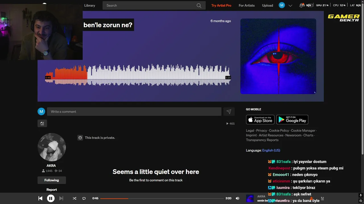Image resolution: width=364 pixels, height=204 pixels.
Task: Click Emooo41's chat message
Action: coord(293,175)
